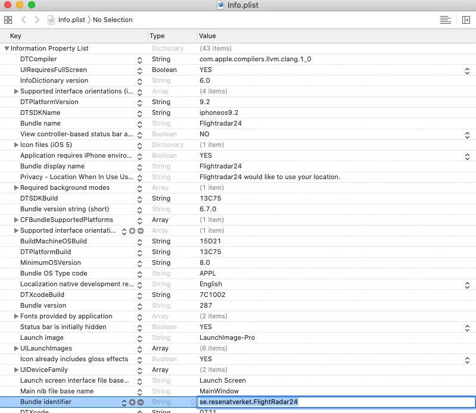
Task: Click the Info.plist file icon in the breadcrumb
Action: coord(51,20)
